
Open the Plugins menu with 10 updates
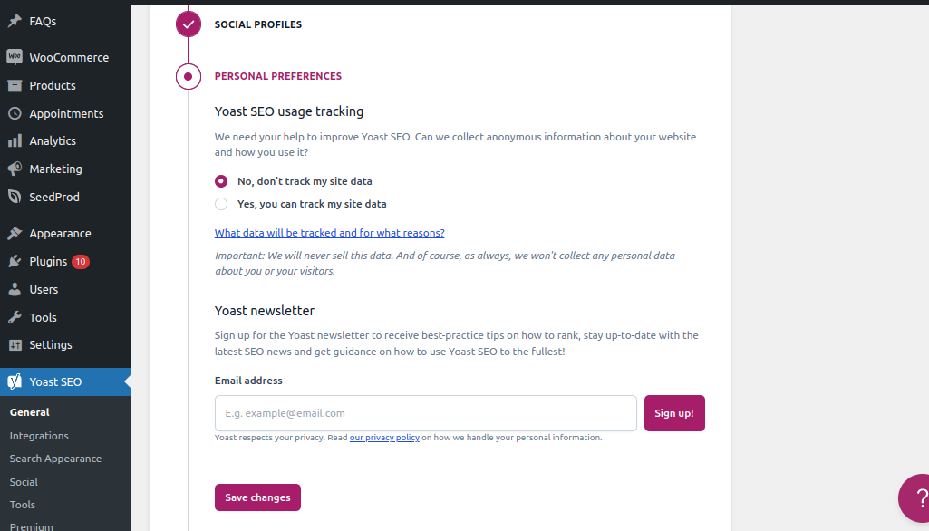pyautogui.click(x=49, y=261)
